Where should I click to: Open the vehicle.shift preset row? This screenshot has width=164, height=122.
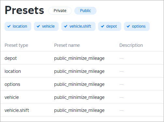click(82, 110)
